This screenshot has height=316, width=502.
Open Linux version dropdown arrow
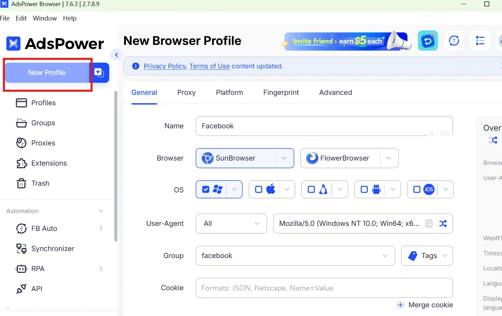pos(340,189)
